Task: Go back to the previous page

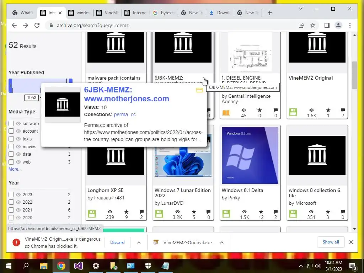Action: tap(14, 25)
